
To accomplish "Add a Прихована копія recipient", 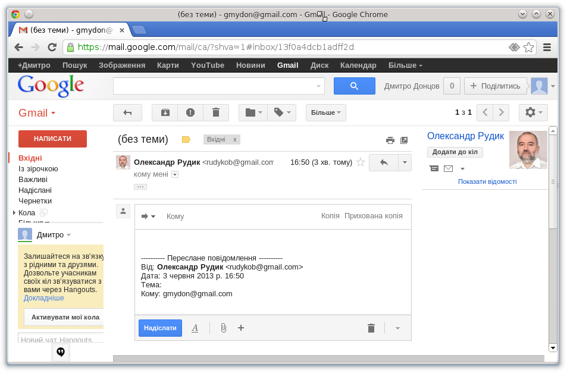I will [x=374, y=216].
